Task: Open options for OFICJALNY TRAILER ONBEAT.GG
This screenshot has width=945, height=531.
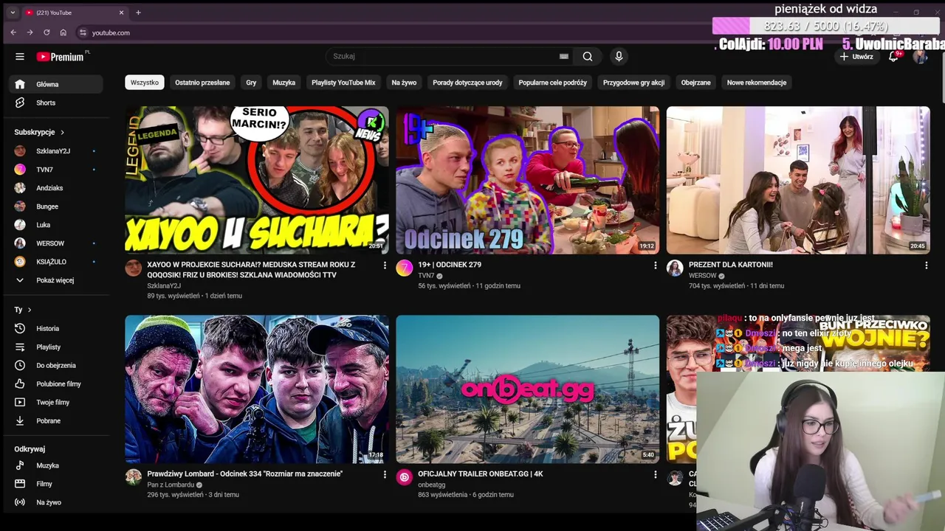Action: pyautogui.click(x=655, y=474)
